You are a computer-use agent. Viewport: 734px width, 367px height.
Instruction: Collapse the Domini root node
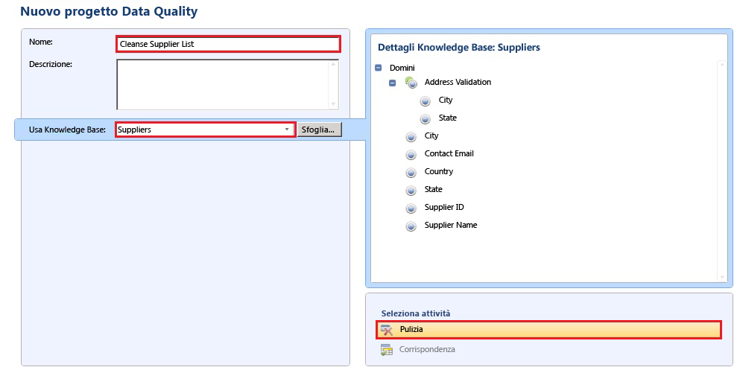click(x=379, y=68)
